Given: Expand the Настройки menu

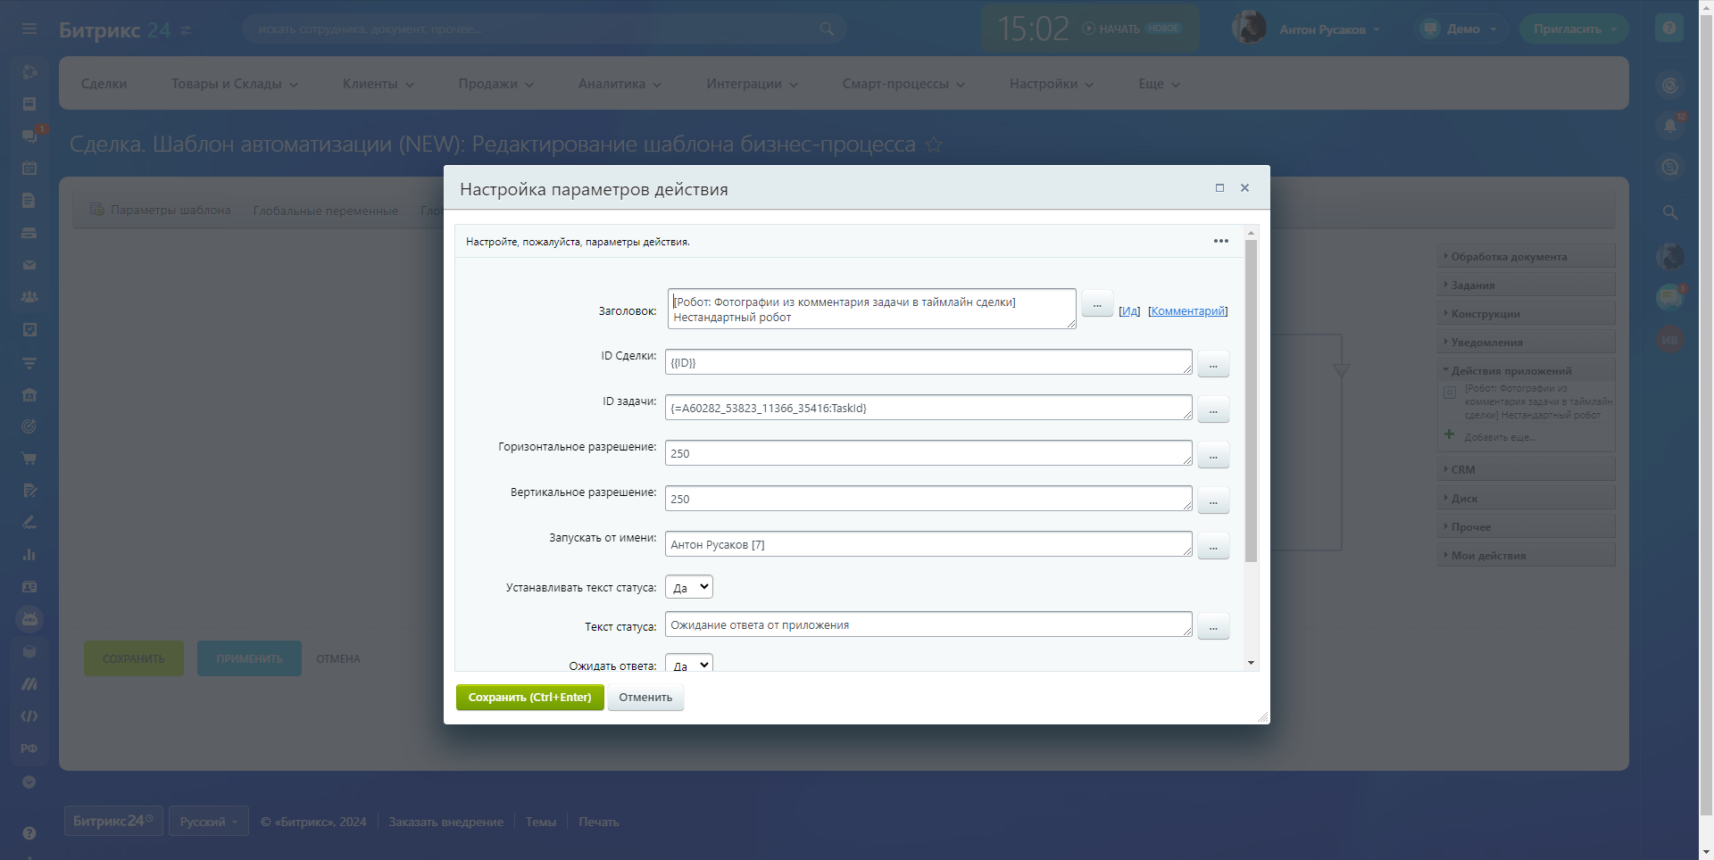Looking at the screenshot, I should click(1051, 84).
